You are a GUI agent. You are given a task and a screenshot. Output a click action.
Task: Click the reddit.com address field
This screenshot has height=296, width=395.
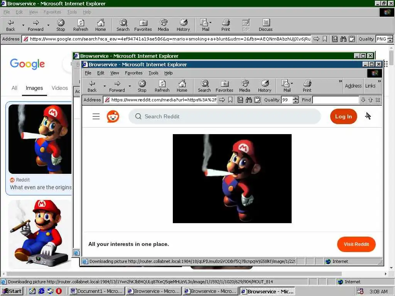tap(160, 100)
